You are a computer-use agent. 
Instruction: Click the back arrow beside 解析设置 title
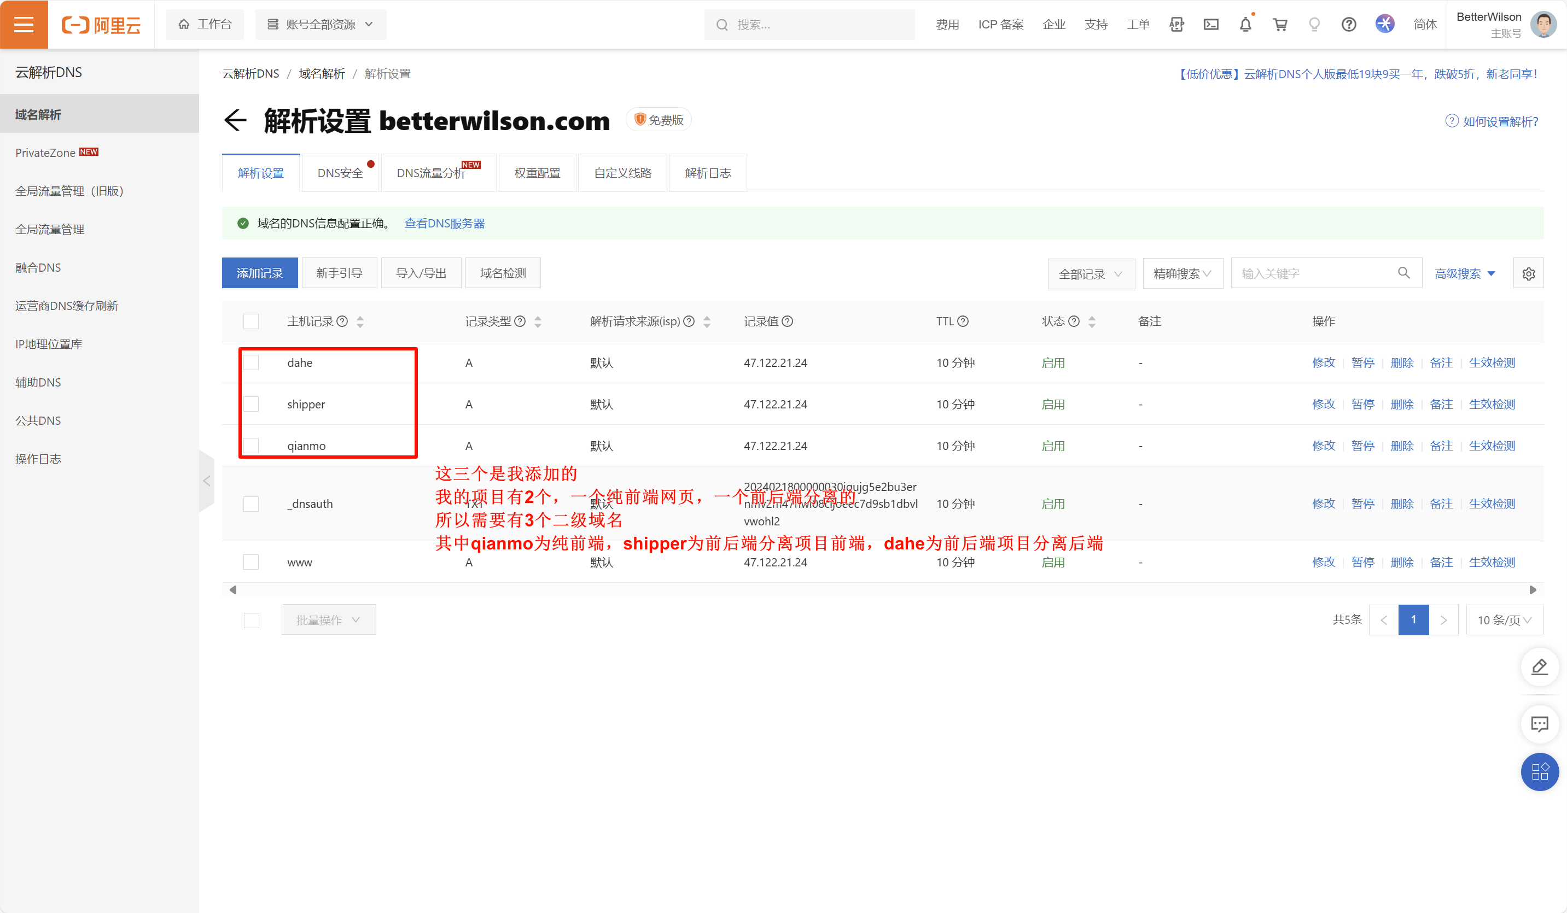pyautogui.click(x=235, y=121)
